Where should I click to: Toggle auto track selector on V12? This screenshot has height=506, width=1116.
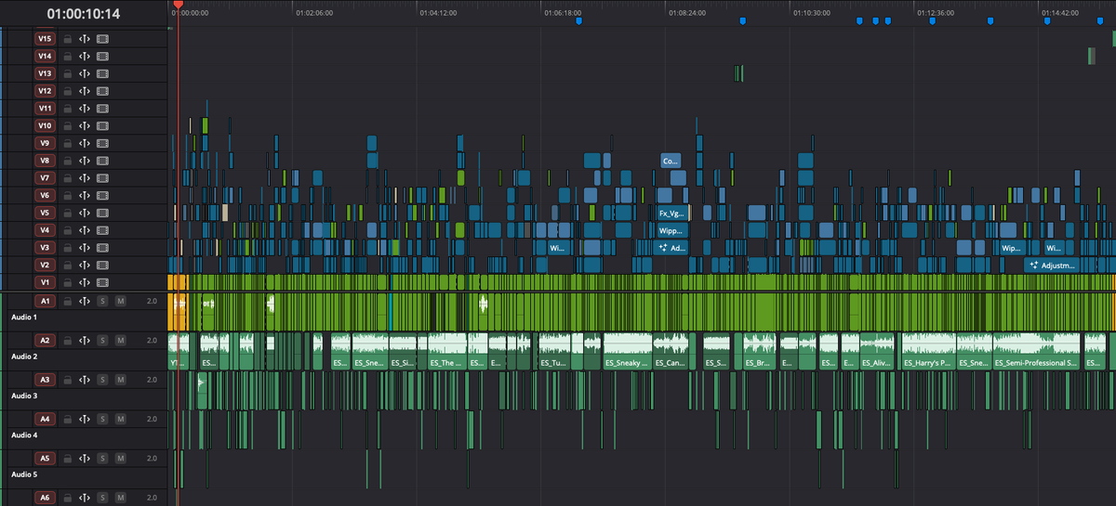pos(85,91)
